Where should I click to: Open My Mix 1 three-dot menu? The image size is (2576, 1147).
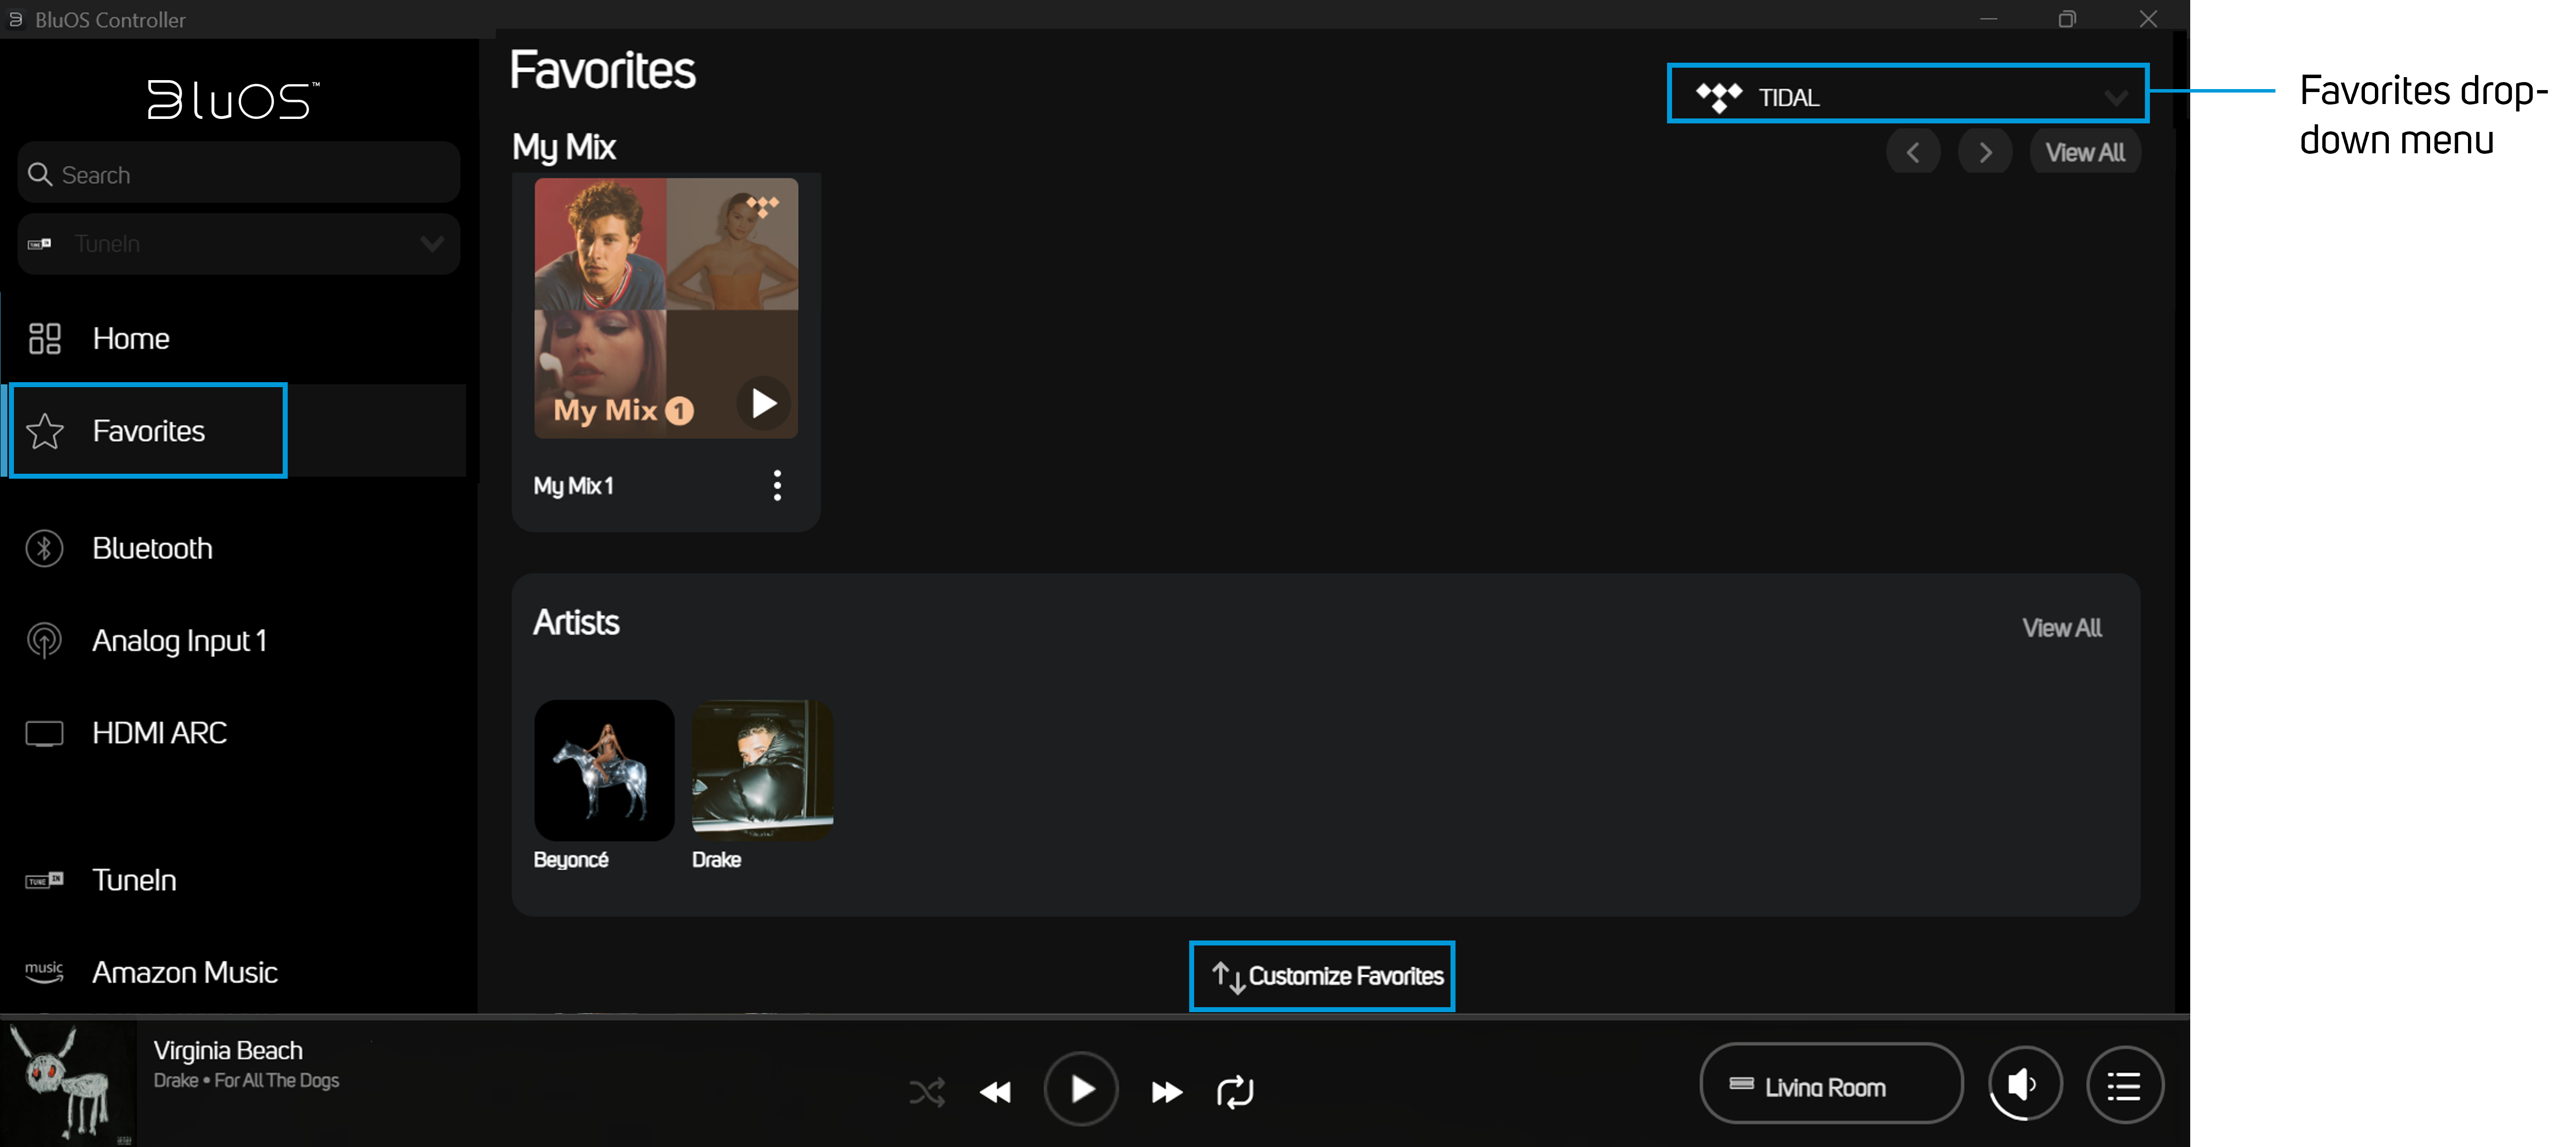[777, 486]
